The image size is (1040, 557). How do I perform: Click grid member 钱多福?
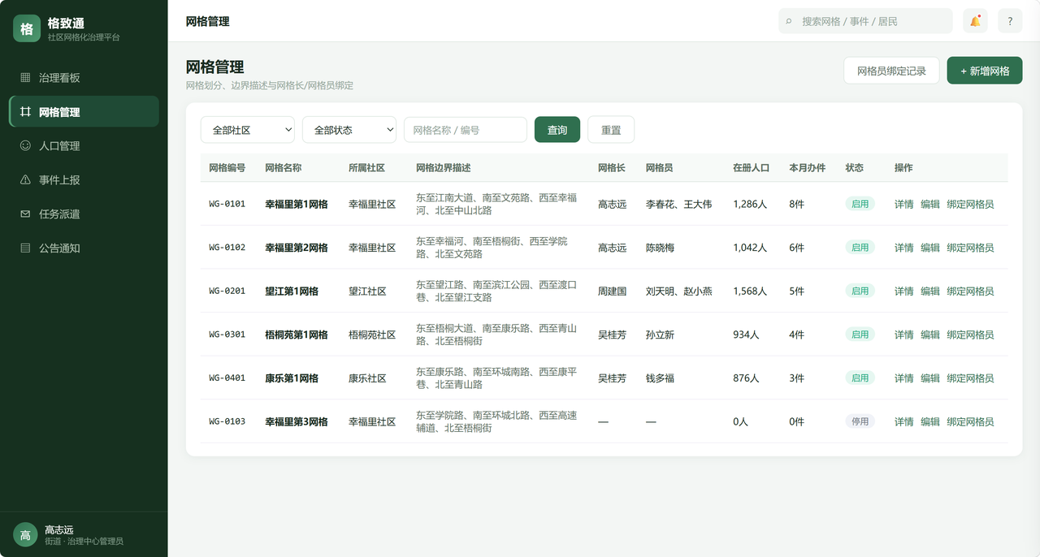pyautogui.click(x=660, y=378)
